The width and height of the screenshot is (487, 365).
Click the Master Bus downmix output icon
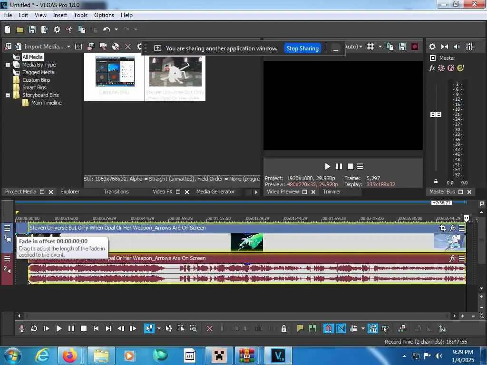click(445, 47)
